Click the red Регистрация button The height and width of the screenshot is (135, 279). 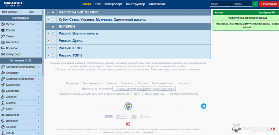(269, 4)
